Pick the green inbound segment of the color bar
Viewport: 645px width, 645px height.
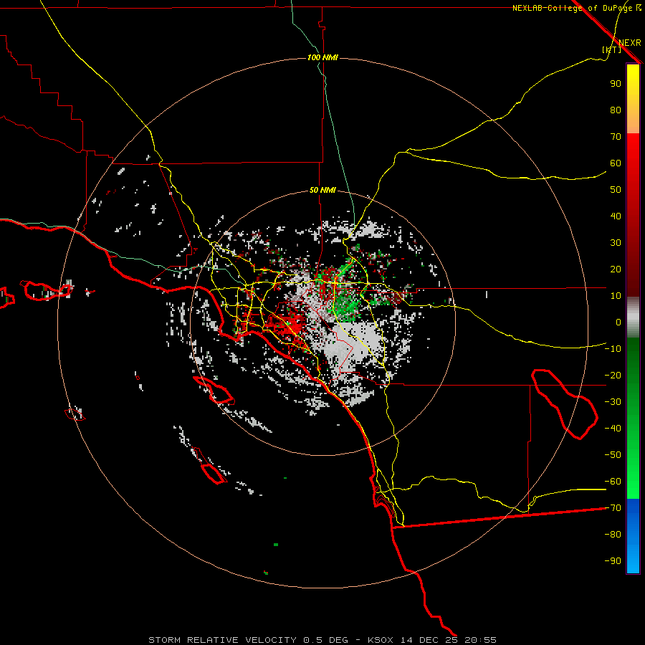point(633,418)
